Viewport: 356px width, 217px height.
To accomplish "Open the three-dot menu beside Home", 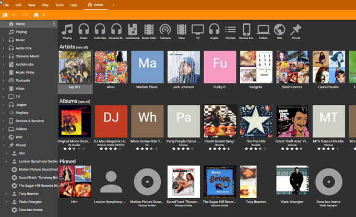I will [54, 24].
